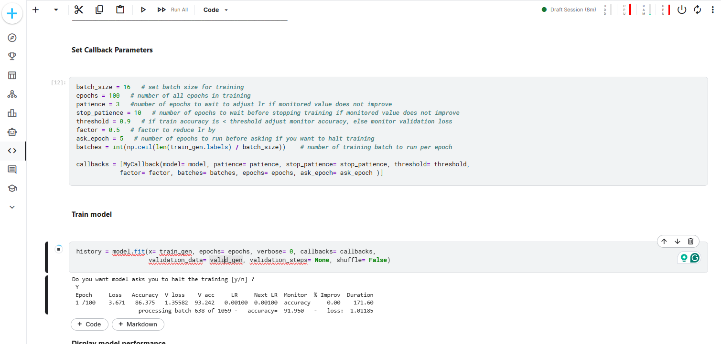This screenshot has width=721, height=344.
Task: Add a Markdown cell below the output
Action: click(138, 324)
